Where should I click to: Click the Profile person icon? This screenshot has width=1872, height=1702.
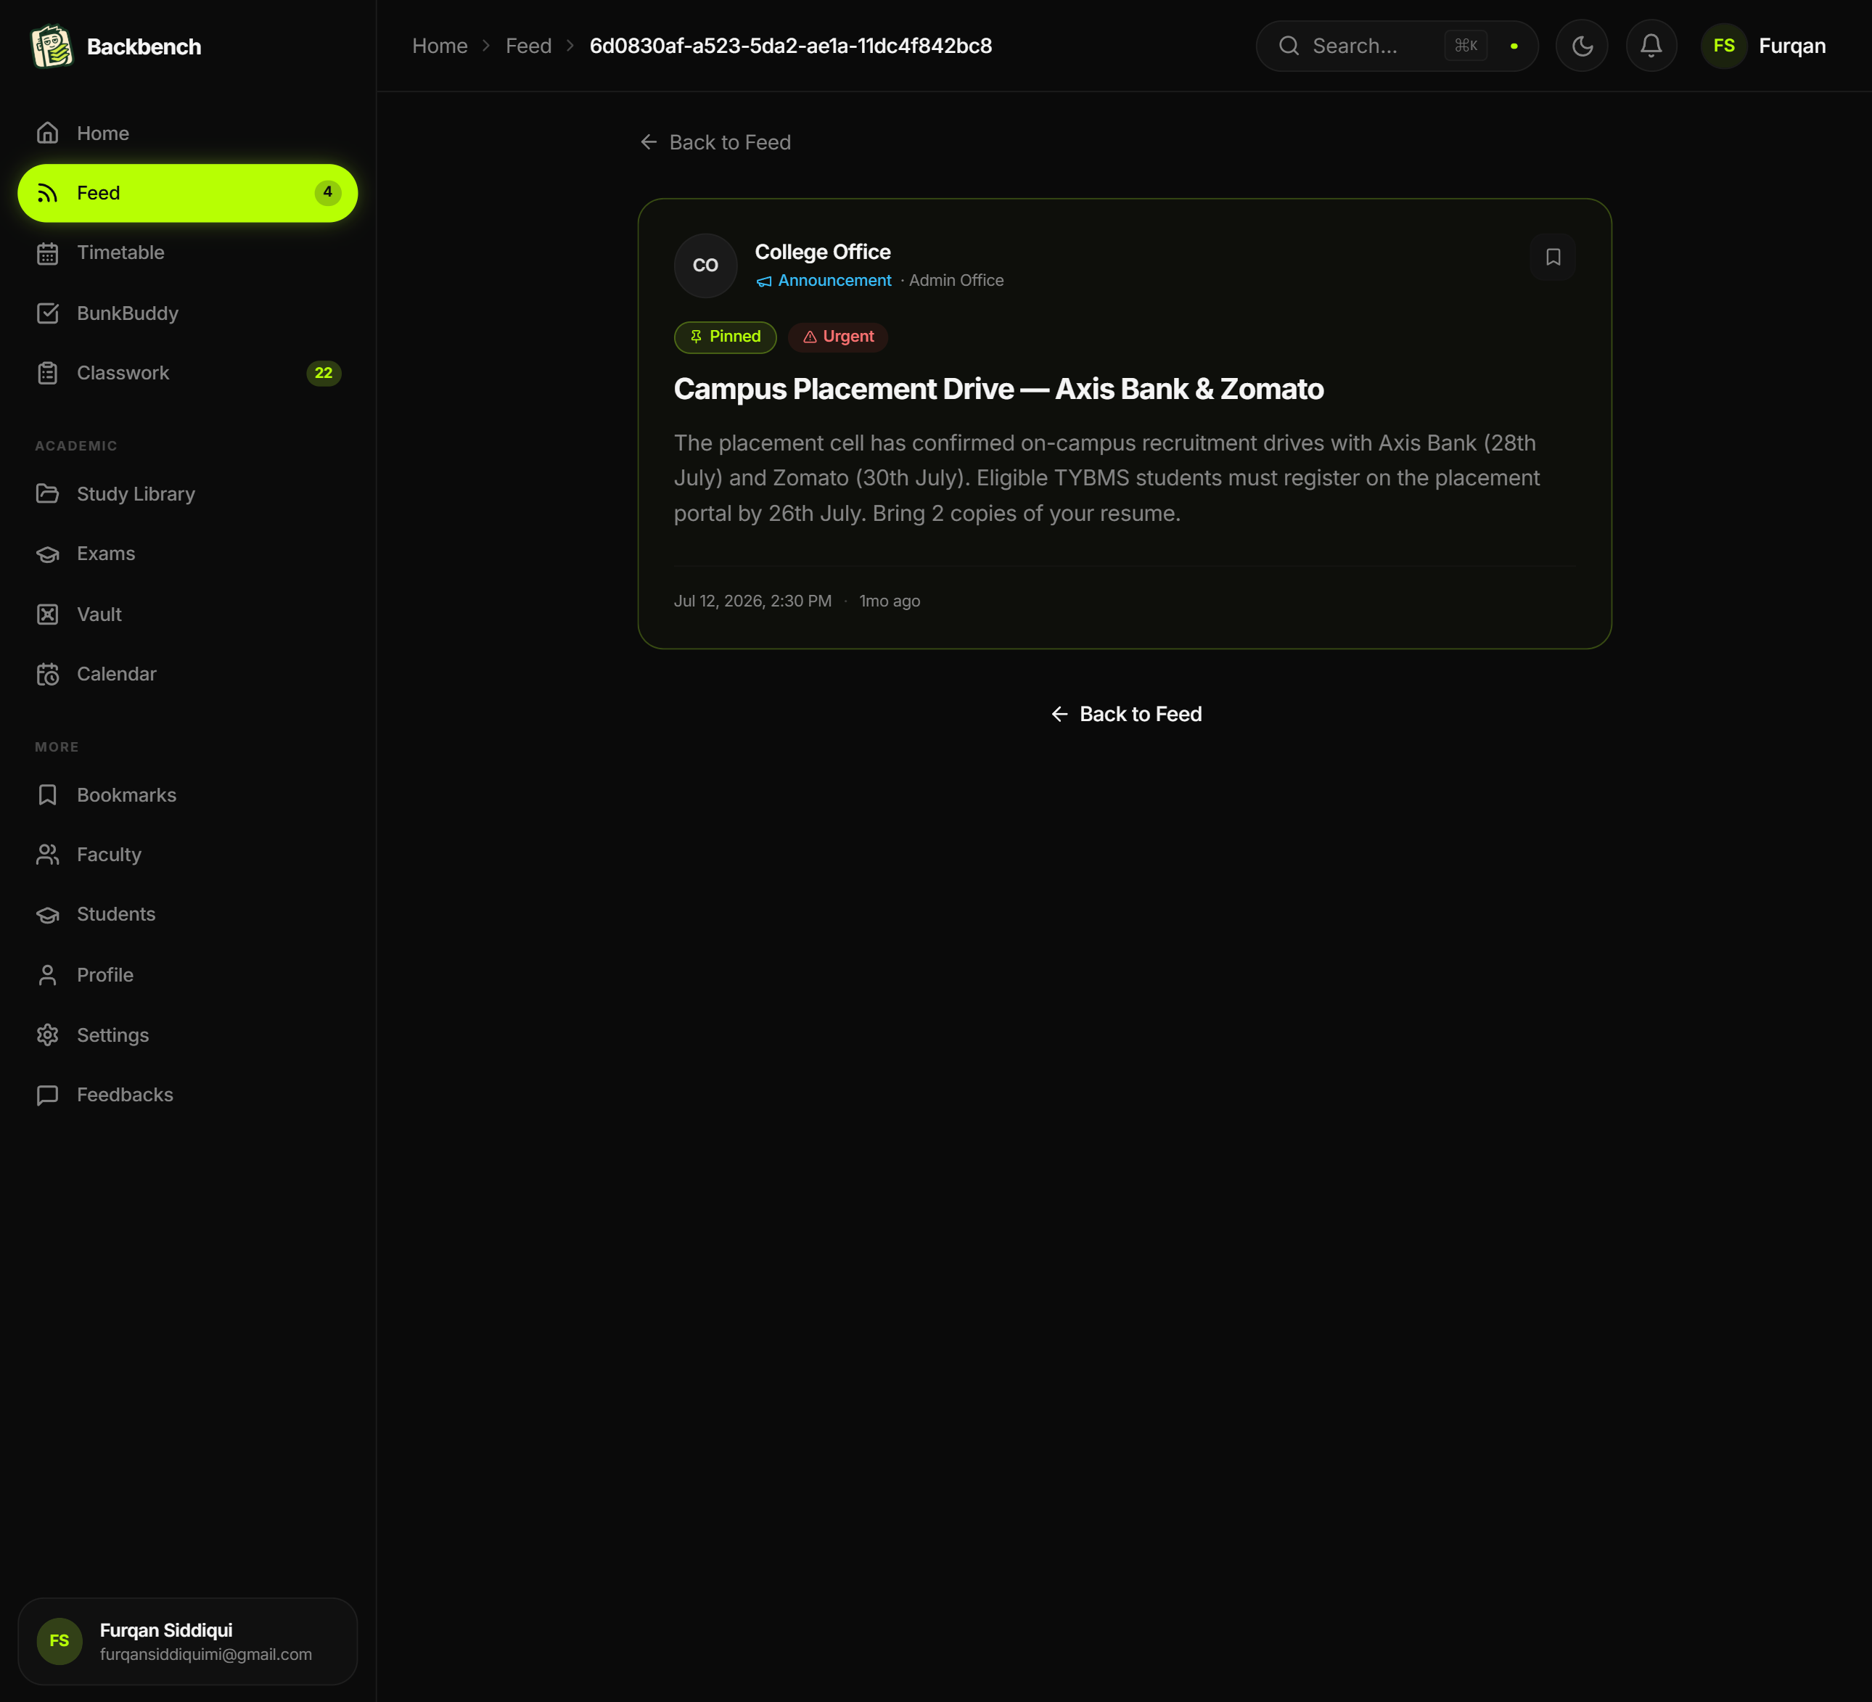pos(47,975)
